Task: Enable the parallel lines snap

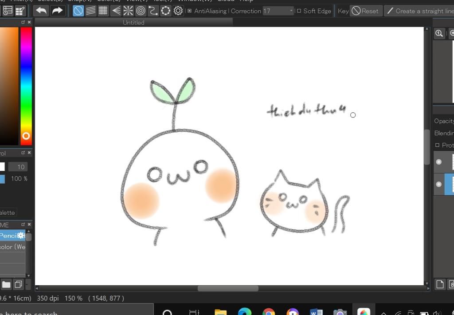Action: pos(90,11)
